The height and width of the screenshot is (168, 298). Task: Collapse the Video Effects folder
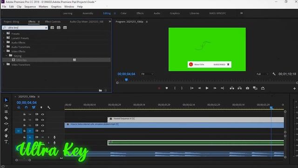tap(4, 51)
